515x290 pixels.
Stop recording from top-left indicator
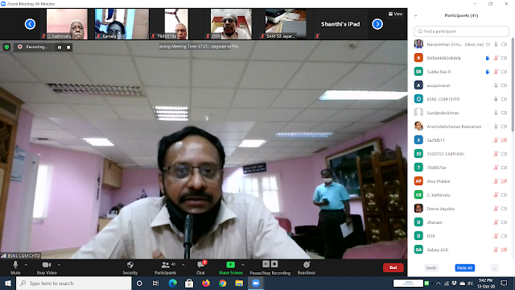[x=68, y=48]
